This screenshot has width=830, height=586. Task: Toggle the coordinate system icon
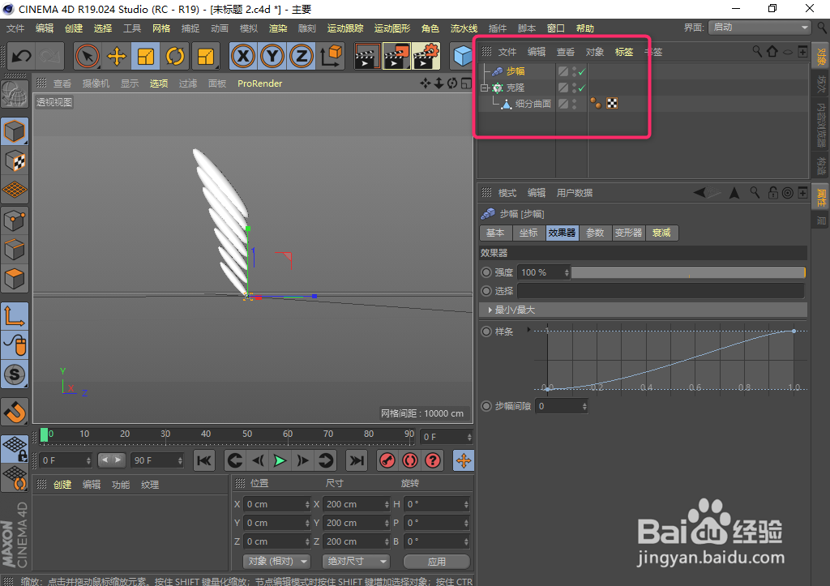(332, 56)
